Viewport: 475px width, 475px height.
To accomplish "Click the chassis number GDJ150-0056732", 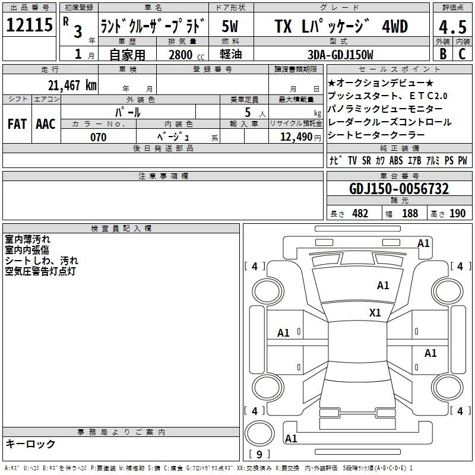I will 399,189.
